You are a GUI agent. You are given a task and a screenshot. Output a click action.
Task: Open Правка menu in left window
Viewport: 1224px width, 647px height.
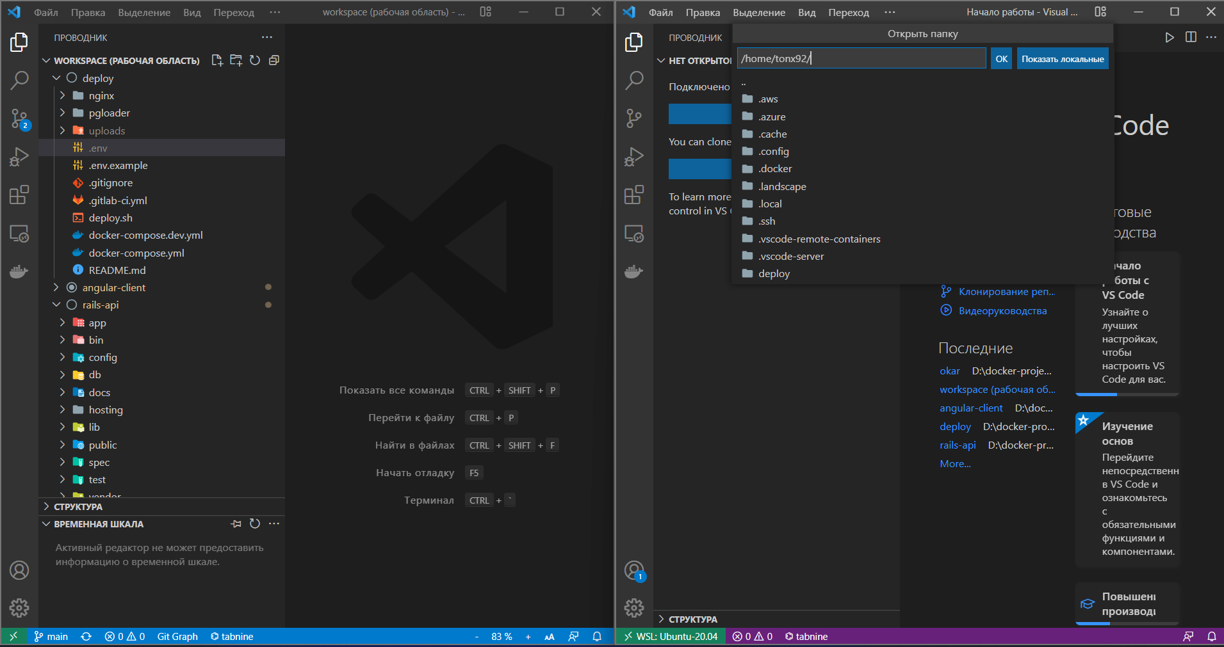[x=88, y=12]
